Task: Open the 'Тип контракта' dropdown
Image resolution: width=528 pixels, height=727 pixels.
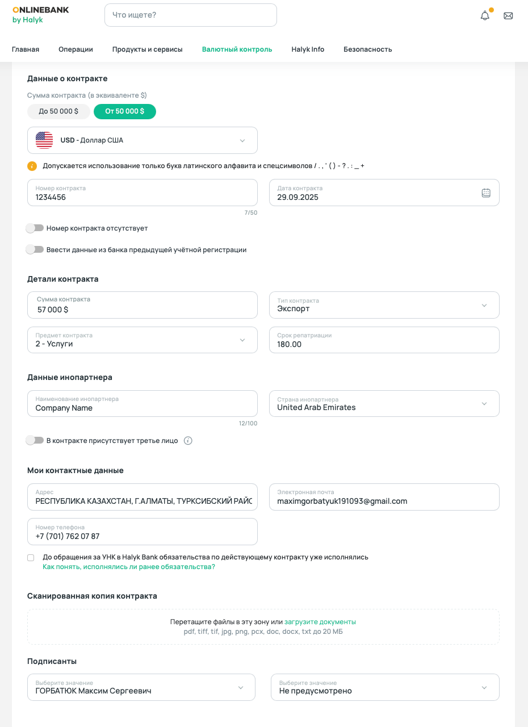Action: tap(484, 306)
